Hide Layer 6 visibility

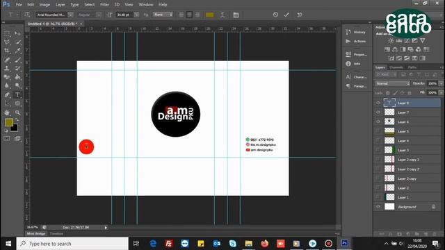(378, 122)
